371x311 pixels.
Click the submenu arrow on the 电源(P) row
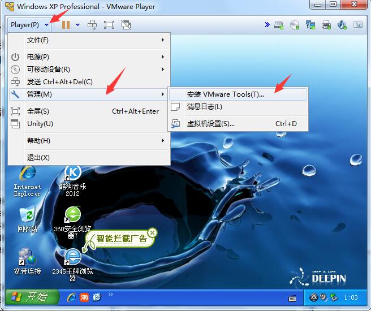click(x=162, y=57)
